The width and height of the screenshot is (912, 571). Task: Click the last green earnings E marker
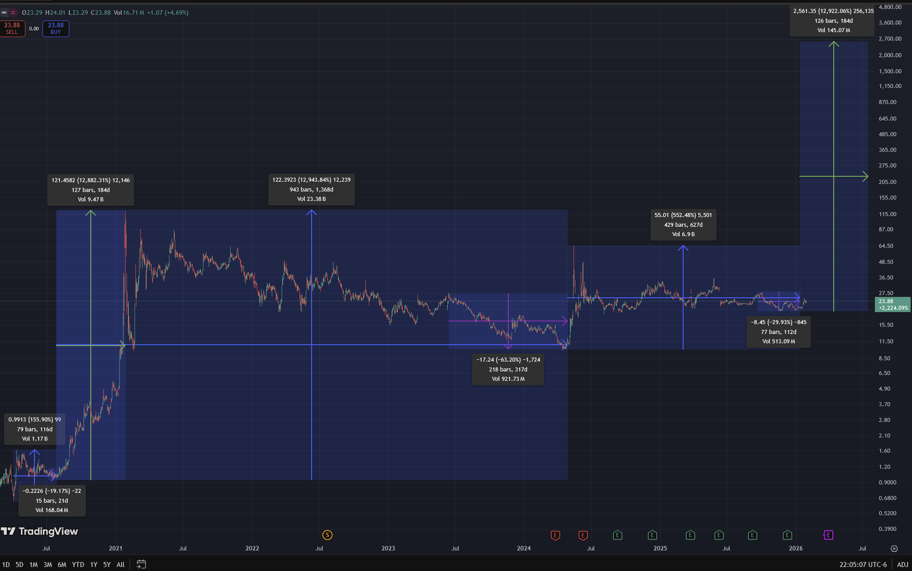787,535
